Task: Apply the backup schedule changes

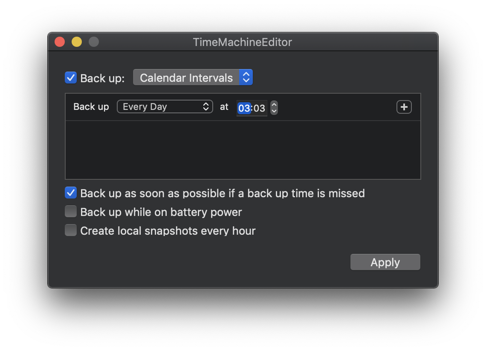Action: click(x=385, y=262)
